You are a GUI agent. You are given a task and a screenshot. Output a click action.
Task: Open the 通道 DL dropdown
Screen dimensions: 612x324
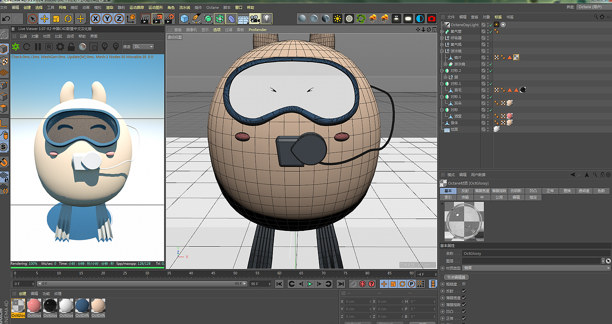(143, 46)
